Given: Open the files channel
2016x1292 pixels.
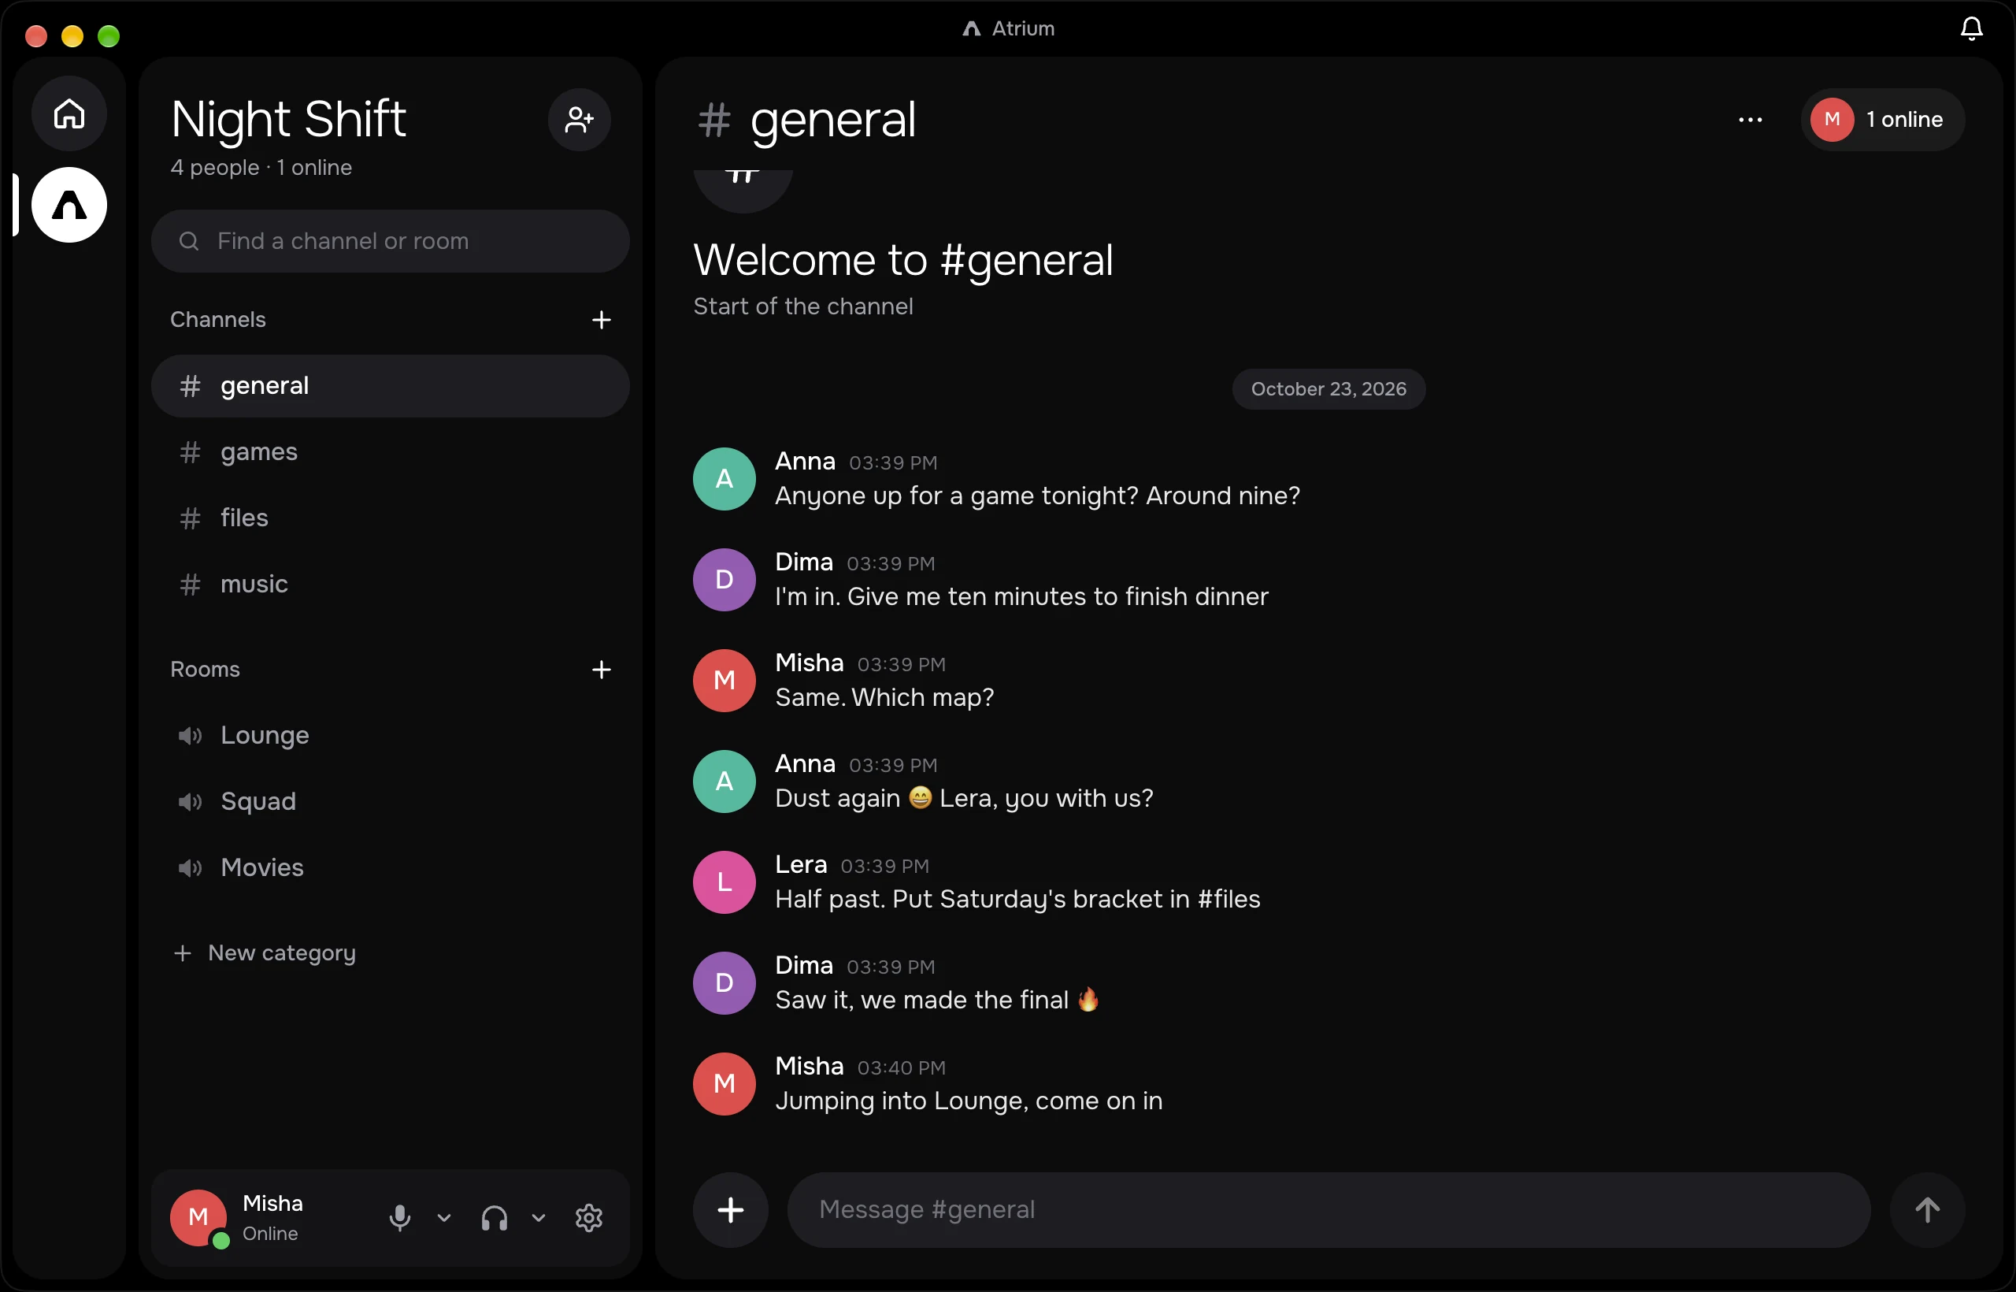Looking at the screenshot, I should point(390,518).
